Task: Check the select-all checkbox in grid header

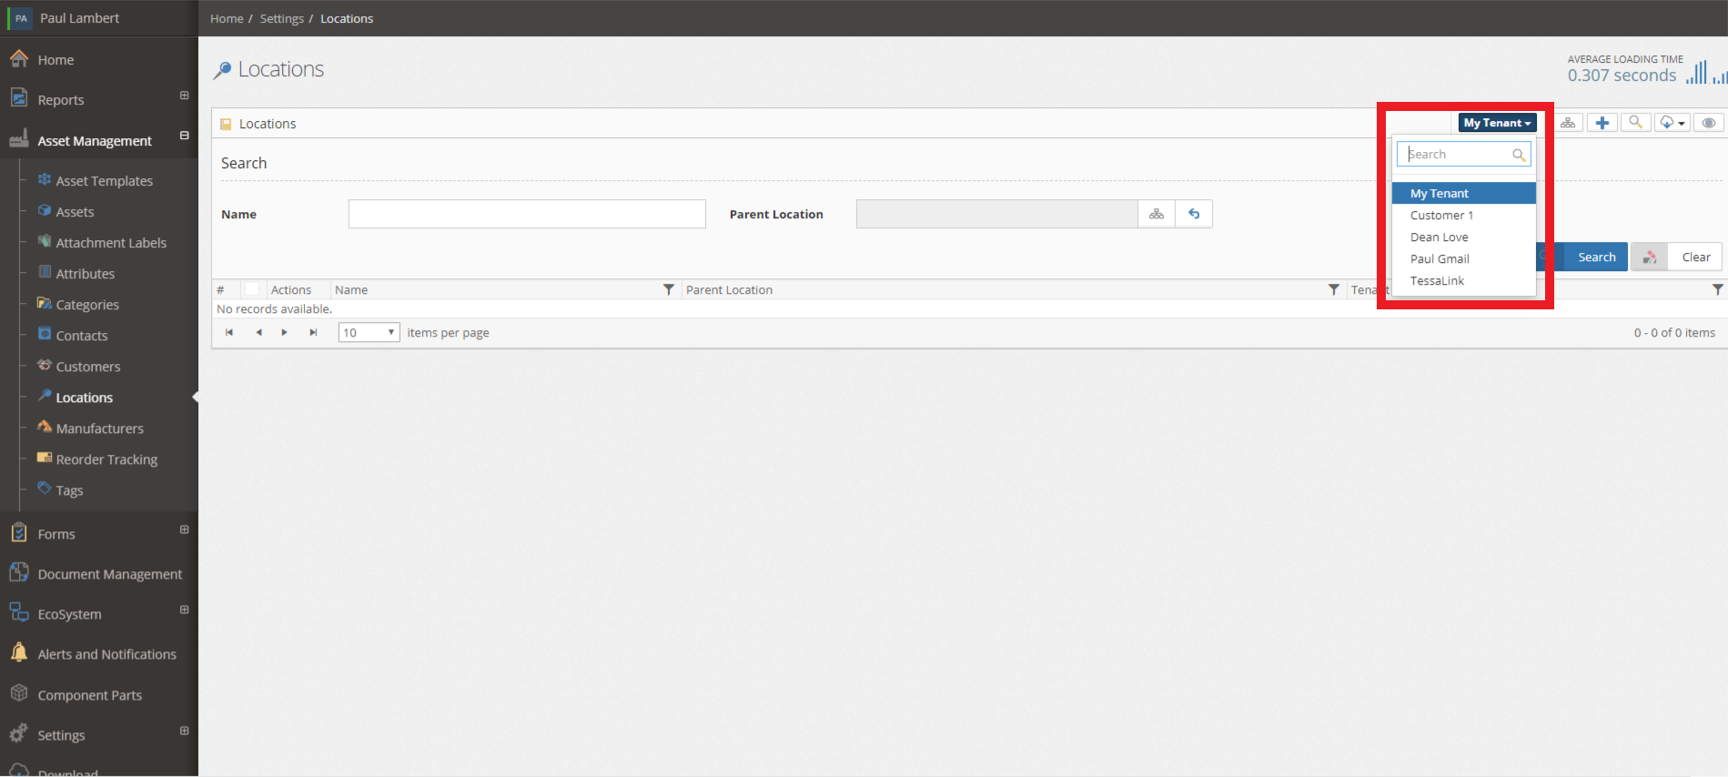Action: click(252, 289)
